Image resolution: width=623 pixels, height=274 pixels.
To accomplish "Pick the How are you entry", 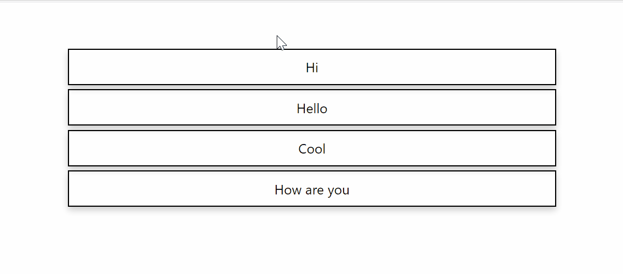I will 312,189.
